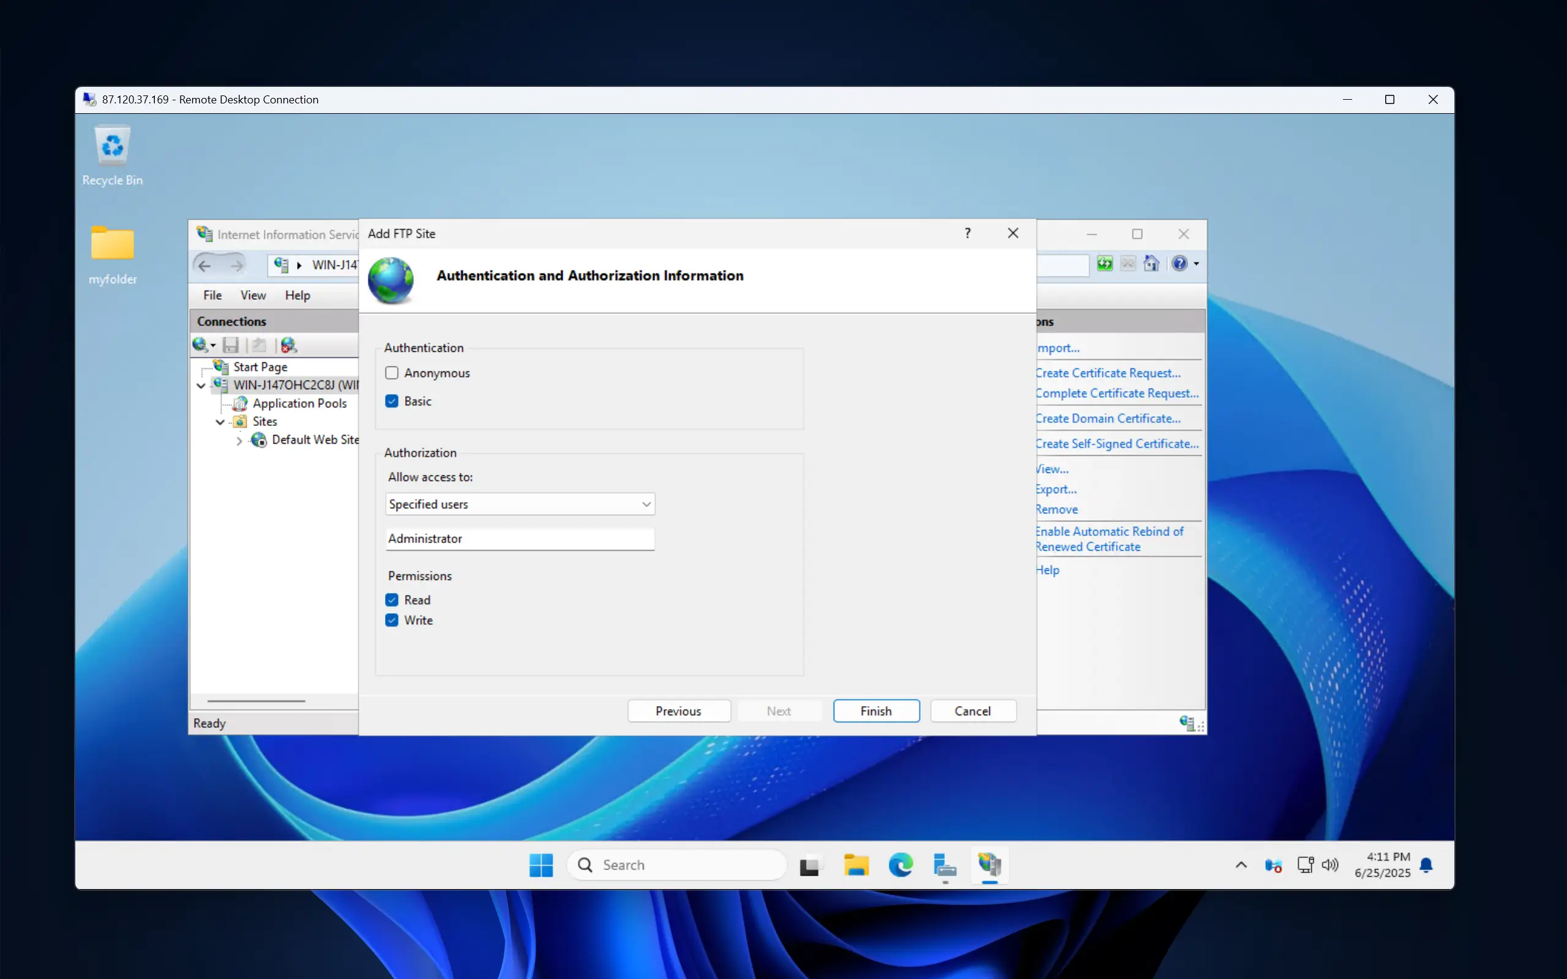
Task: Click the Administrator users text field
Action: point(520,538)
